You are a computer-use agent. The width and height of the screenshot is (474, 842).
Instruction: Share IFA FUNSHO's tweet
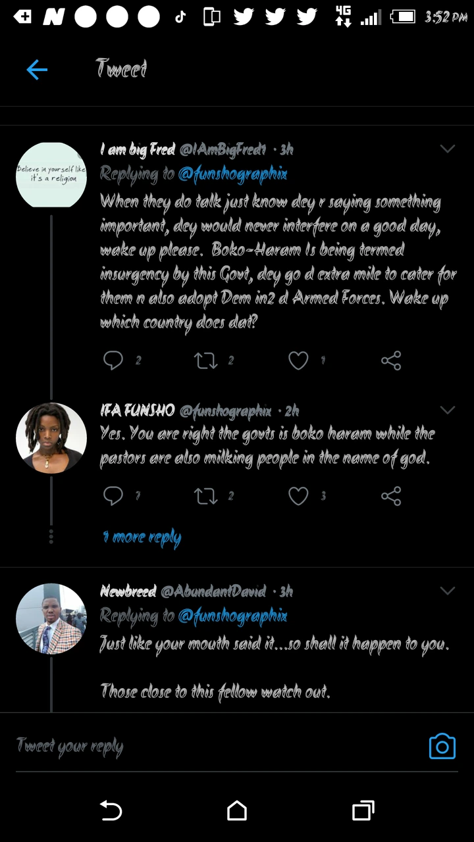[391, 496]
